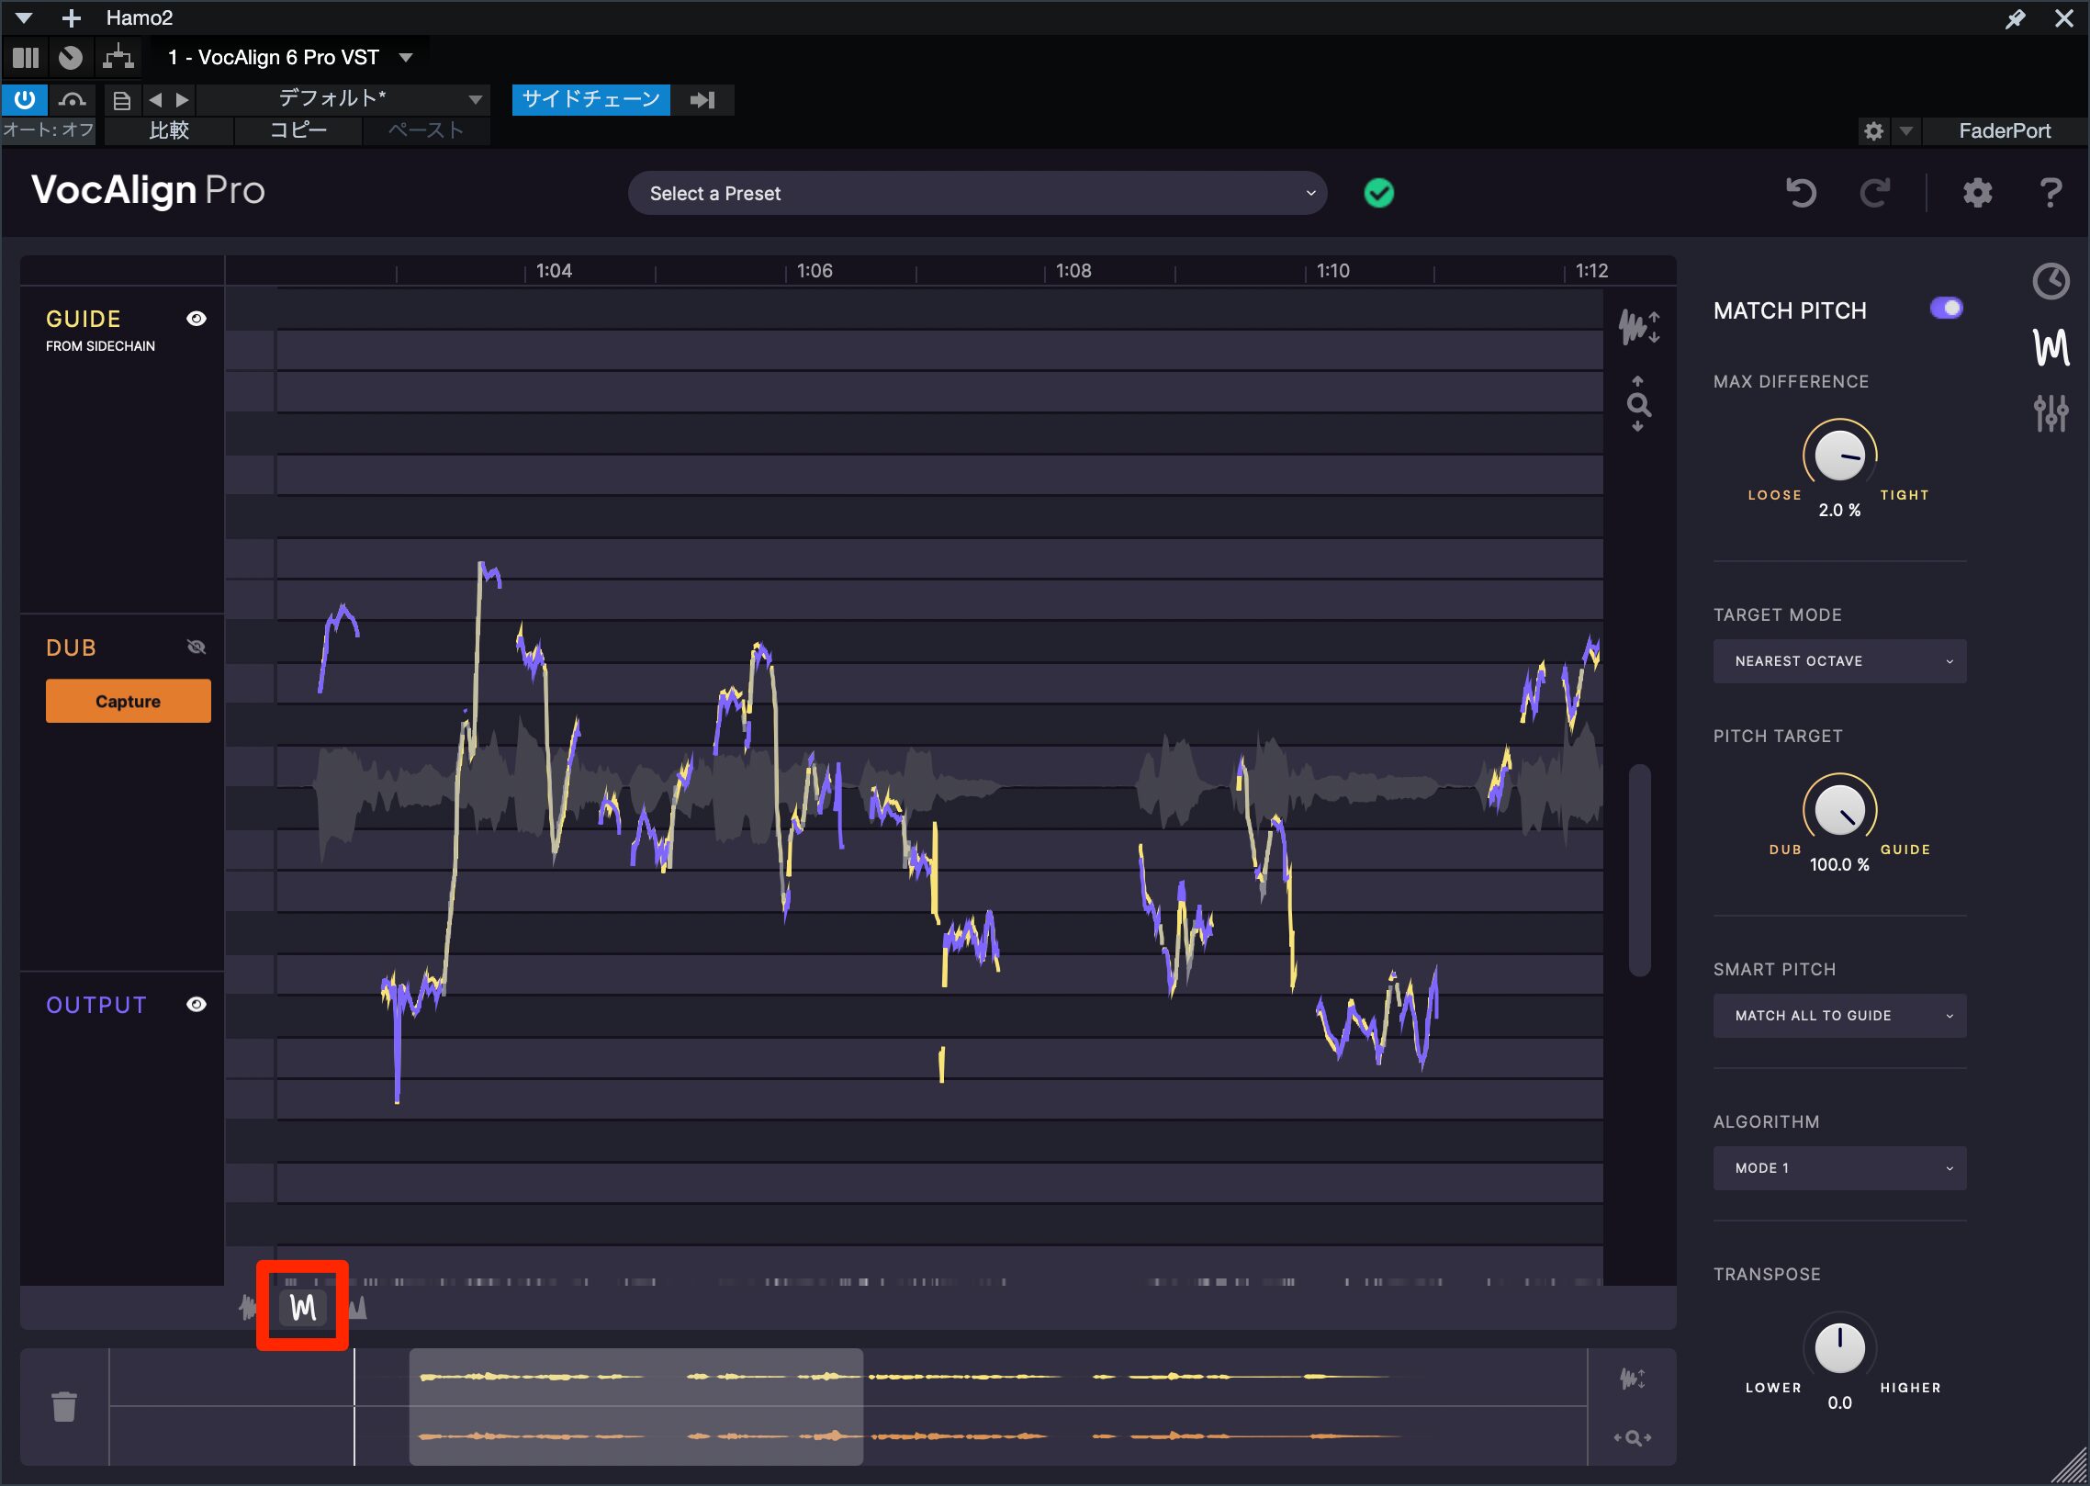Screen dimensions: 2090x1486
Task: Go to previous preset arrow
Action: point(155,100)
